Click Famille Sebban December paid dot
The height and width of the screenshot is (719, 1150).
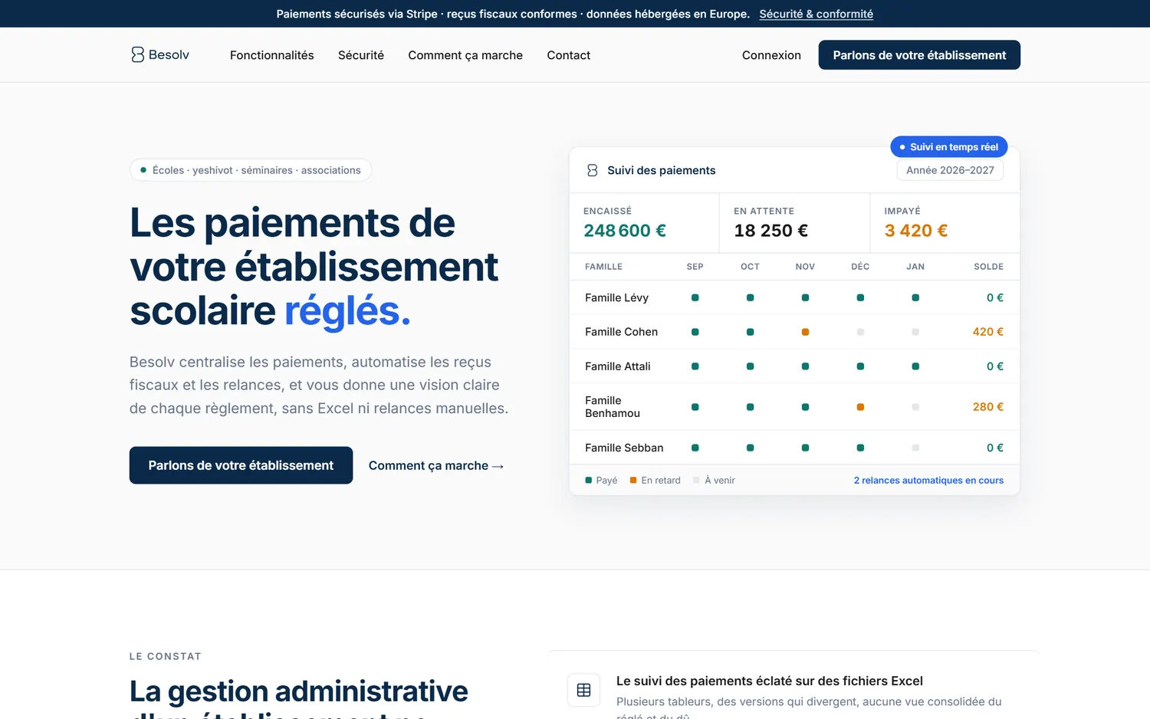tap(860, 448)
